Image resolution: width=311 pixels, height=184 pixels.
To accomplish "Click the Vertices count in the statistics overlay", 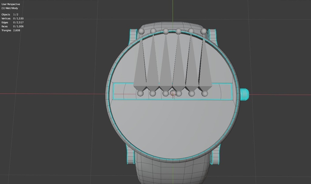I will tap(19, 18).
